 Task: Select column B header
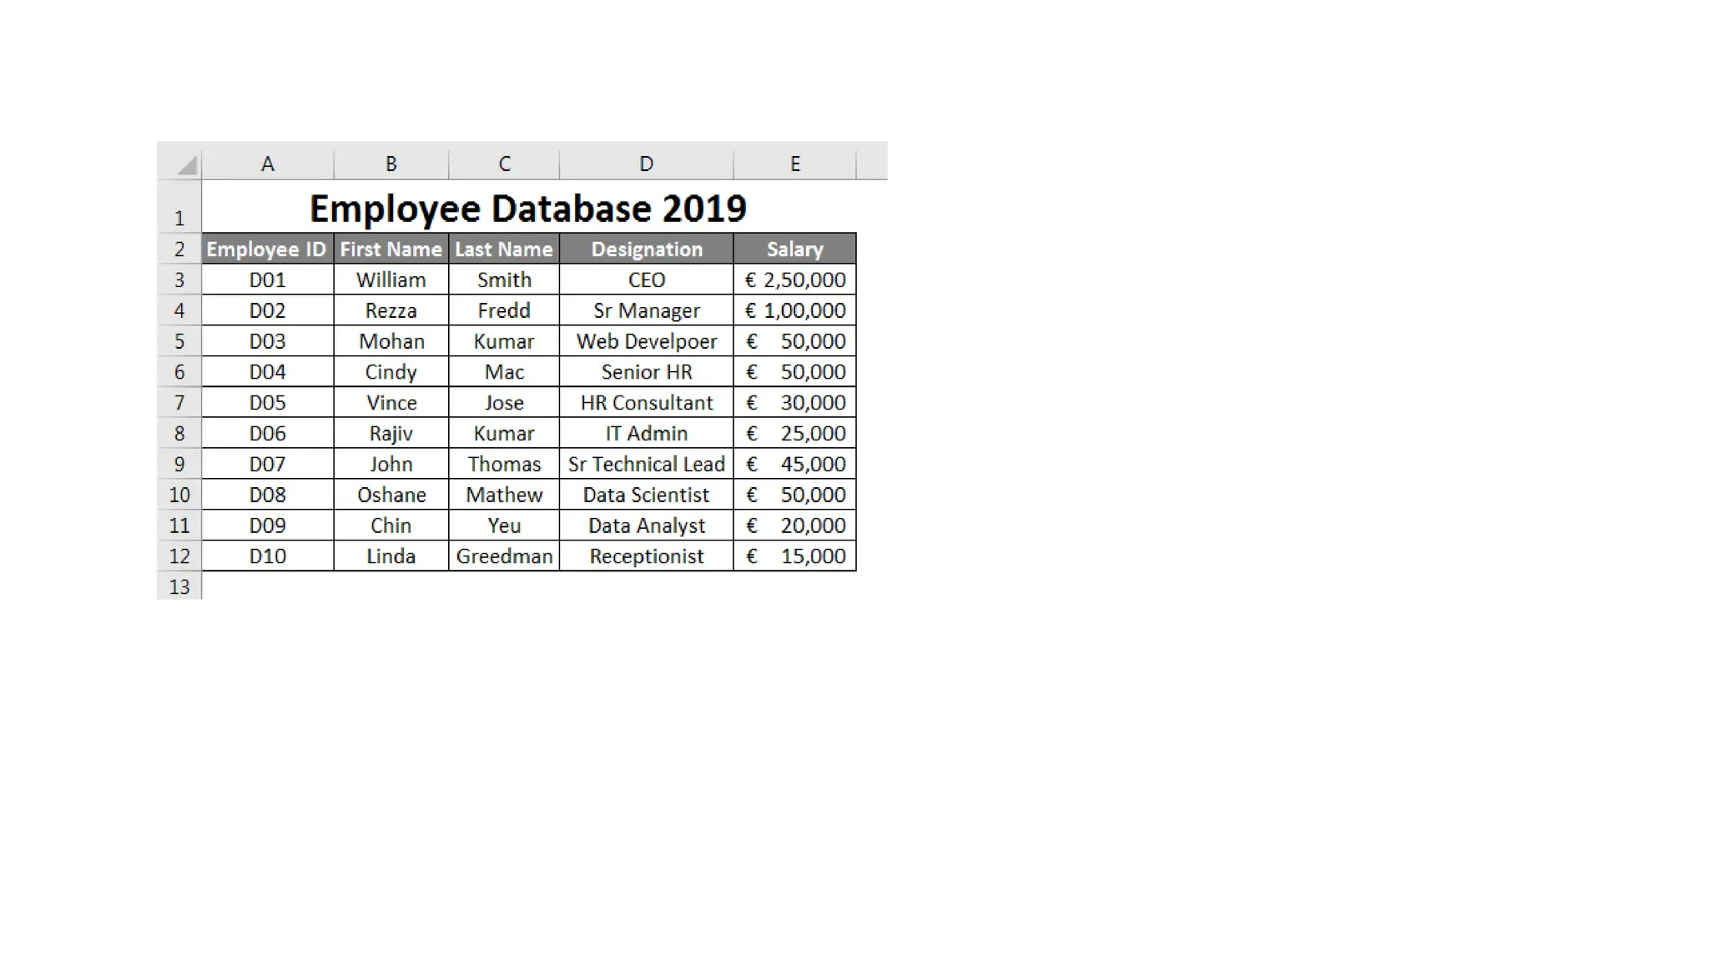(391, 164)
